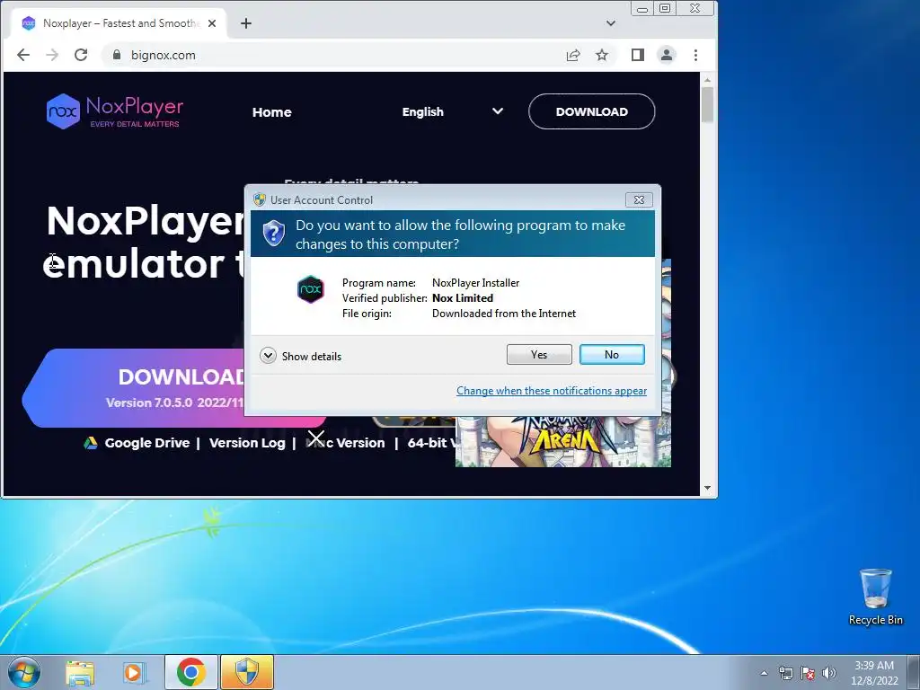Image resolution: width=920 pixels, height=690 pixels.
Task: Click the Show desktop button
Action: pos(914,672)
